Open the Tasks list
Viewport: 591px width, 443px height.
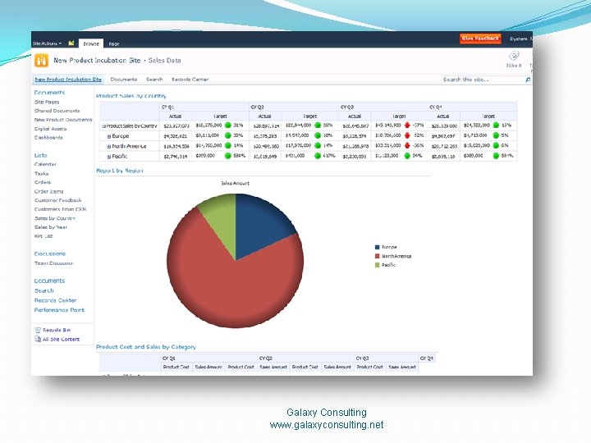(x=42, y=174)
